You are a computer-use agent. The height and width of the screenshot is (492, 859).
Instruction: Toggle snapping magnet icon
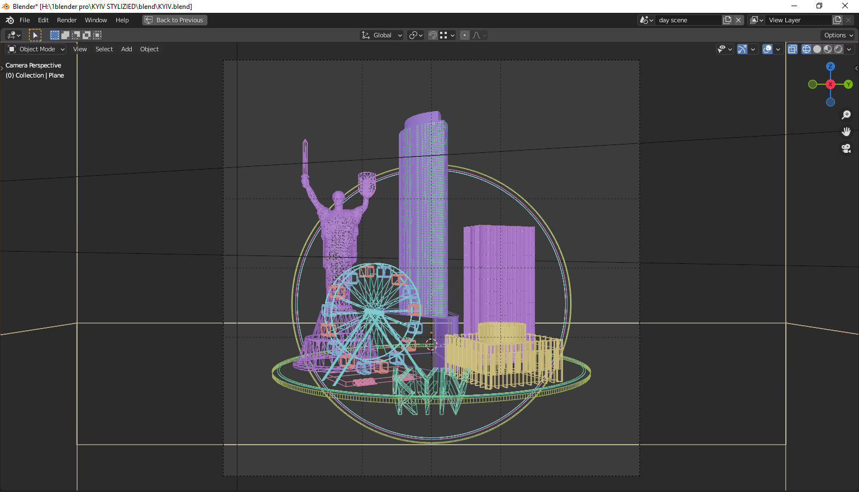pos(433,35)
